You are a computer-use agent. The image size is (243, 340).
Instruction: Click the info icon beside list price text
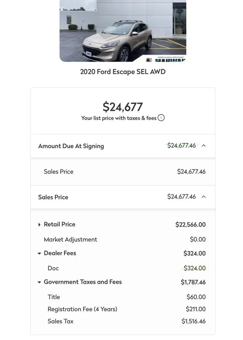coord(161,118)
